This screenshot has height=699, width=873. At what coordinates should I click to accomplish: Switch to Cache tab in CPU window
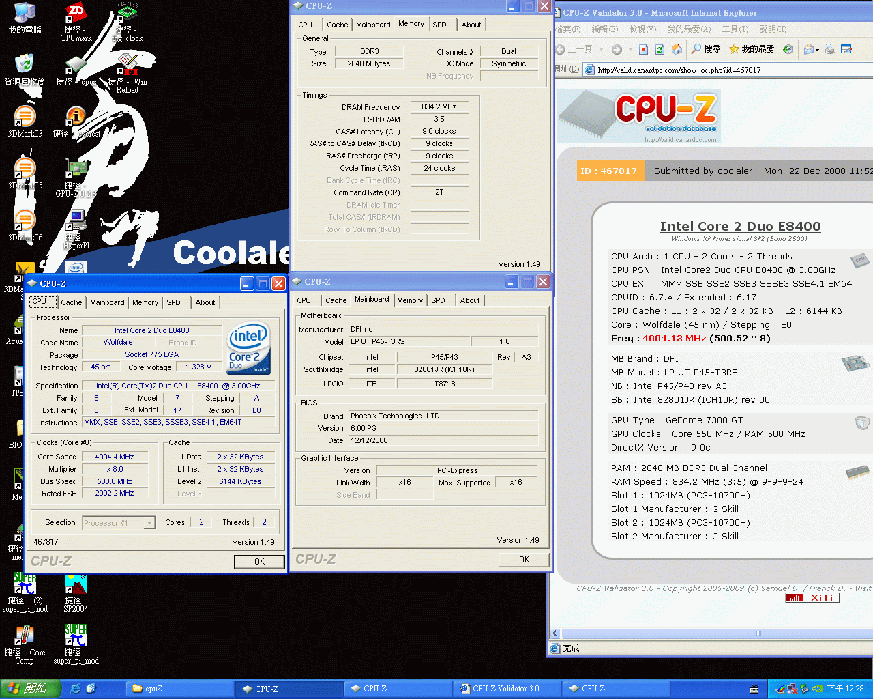[71, 302]
